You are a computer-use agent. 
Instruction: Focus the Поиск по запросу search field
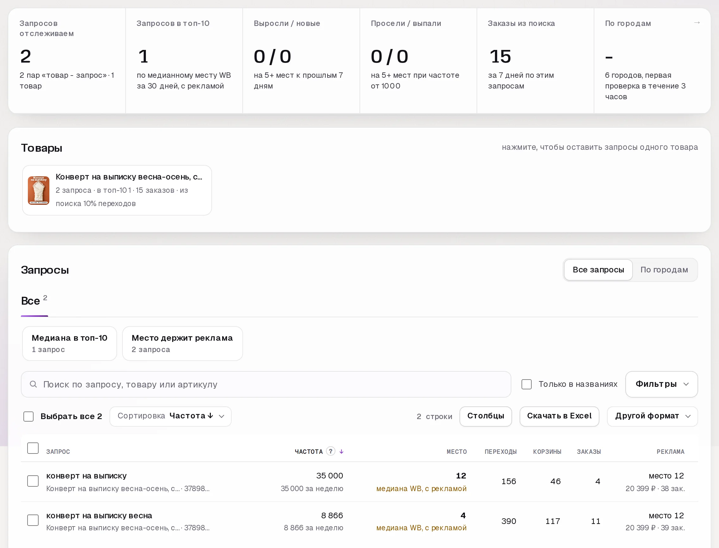266,384
